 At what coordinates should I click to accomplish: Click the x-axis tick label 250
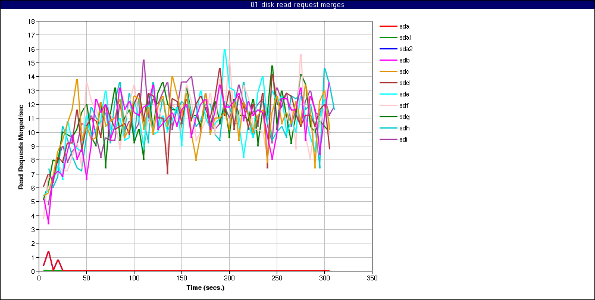point(277,279)
